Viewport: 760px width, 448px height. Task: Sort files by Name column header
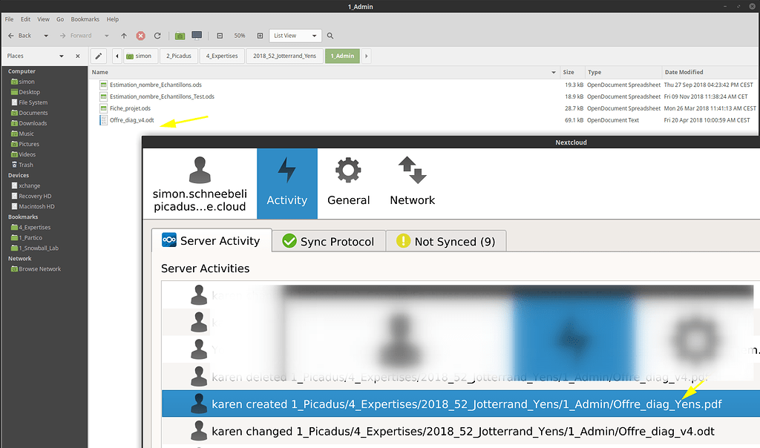pos(325,72)
